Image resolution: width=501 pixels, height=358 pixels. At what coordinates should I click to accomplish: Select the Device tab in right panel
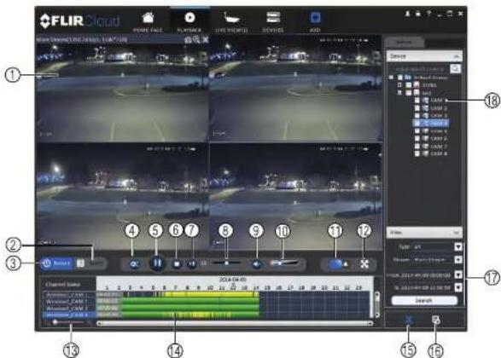[x=404, y=42]
